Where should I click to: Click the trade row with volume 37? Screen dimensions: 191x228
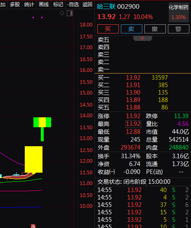pyautogui.click(x=143, y=205)
